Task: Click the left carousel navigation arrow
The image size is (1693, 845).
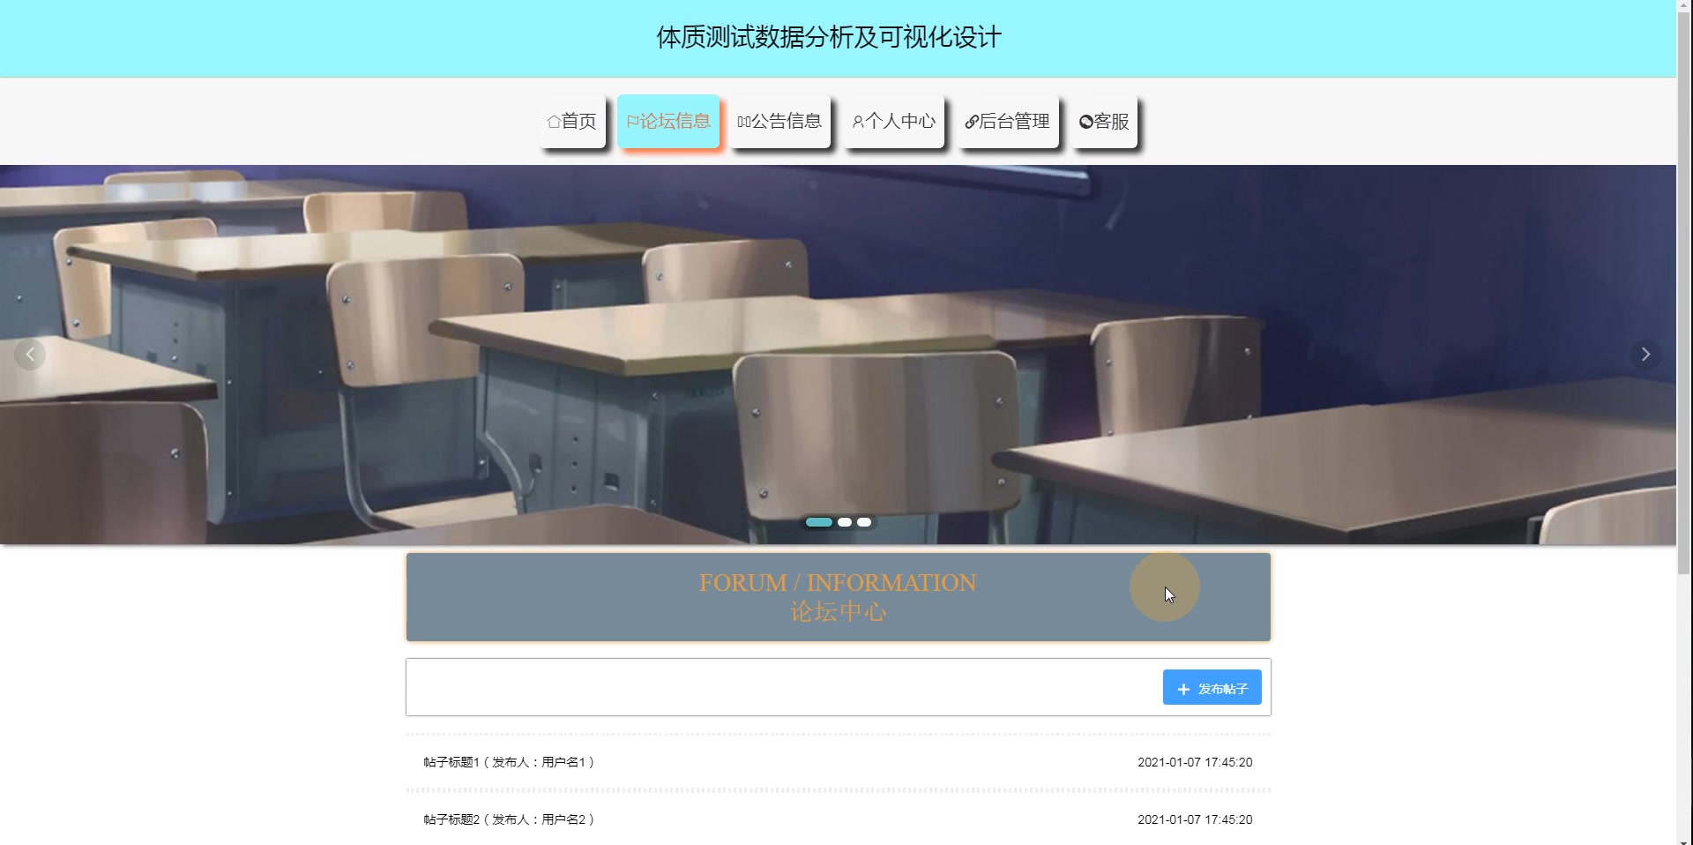Action: (29, 354)
